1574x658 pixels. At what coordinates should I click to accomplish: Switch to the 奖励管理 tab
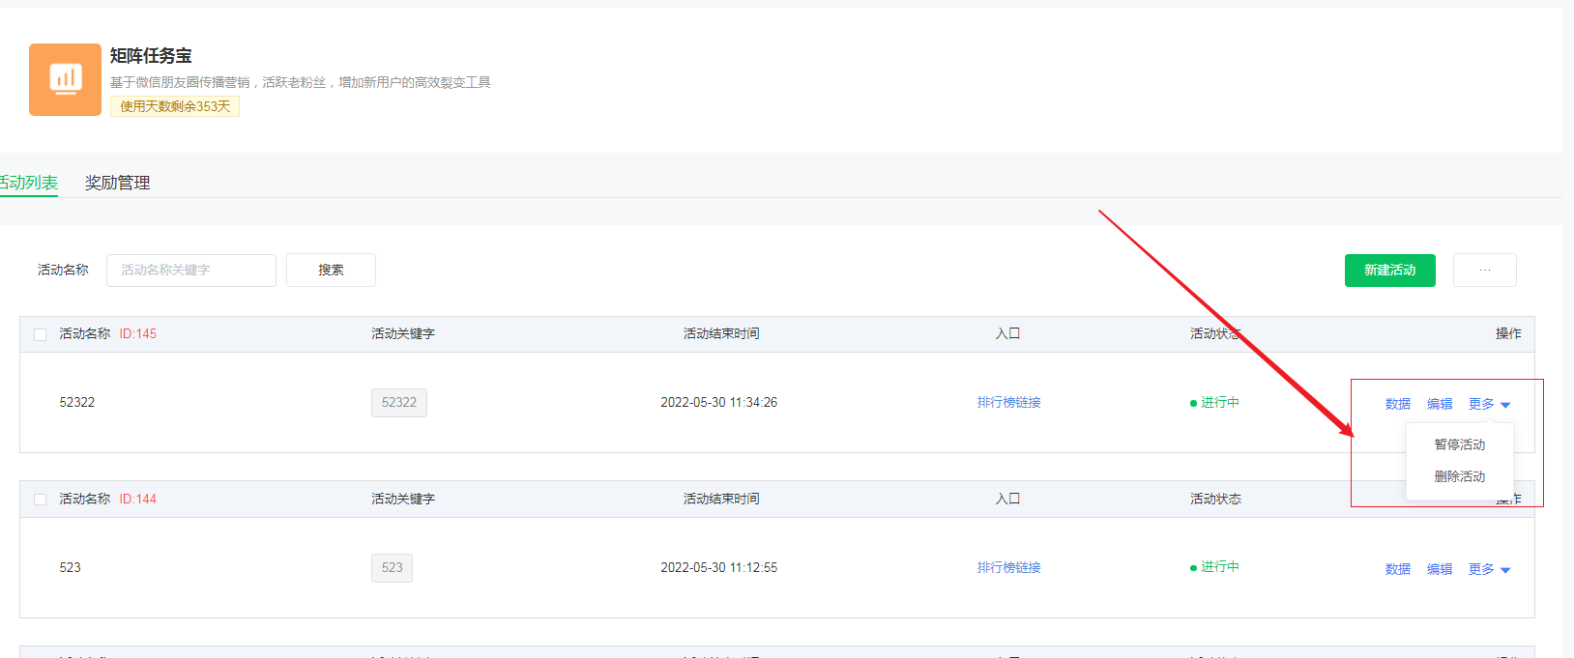point(117,183)
